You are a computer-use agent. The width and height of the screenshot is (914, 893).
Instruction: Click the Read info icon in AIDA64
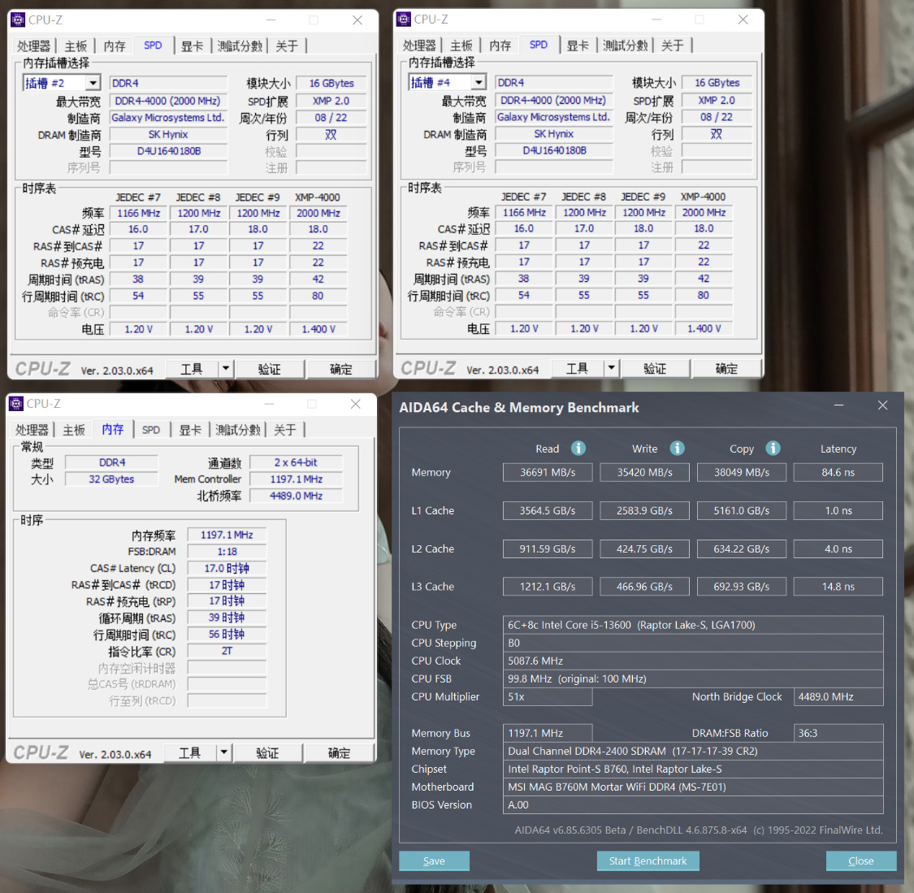(578, 448)
